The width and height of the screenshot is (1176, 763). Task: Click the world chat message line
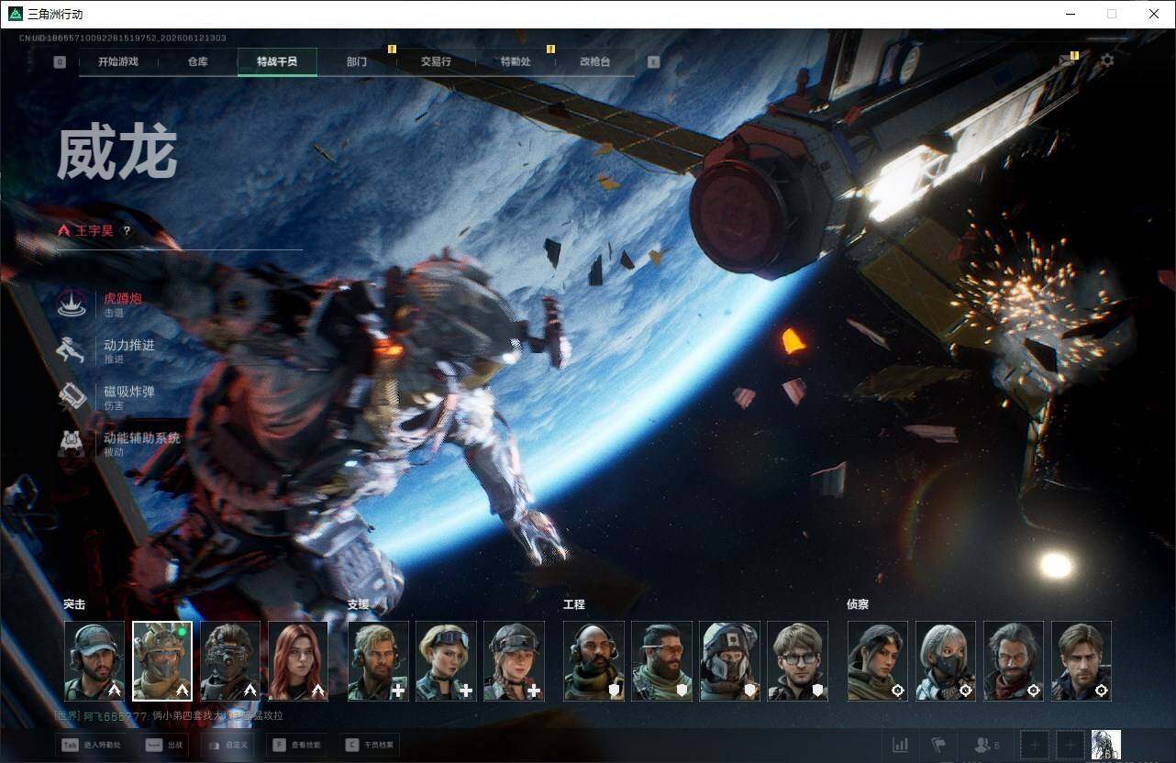click(169, 715)
